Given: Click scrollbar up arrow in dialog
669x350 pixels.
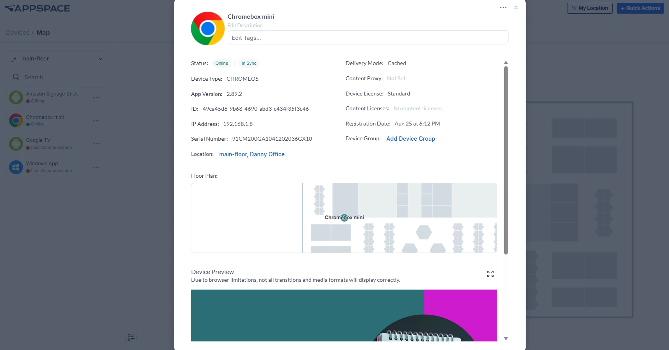Looking at the screenshot, I should tap(506, 63).
